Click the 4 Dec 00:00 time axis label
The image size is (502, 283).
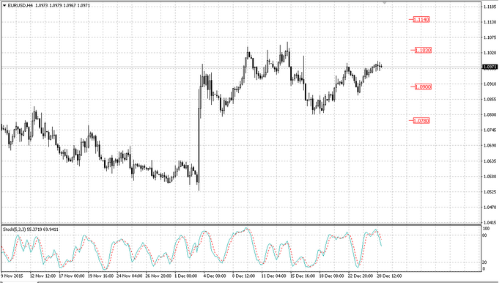coord(215,276)
